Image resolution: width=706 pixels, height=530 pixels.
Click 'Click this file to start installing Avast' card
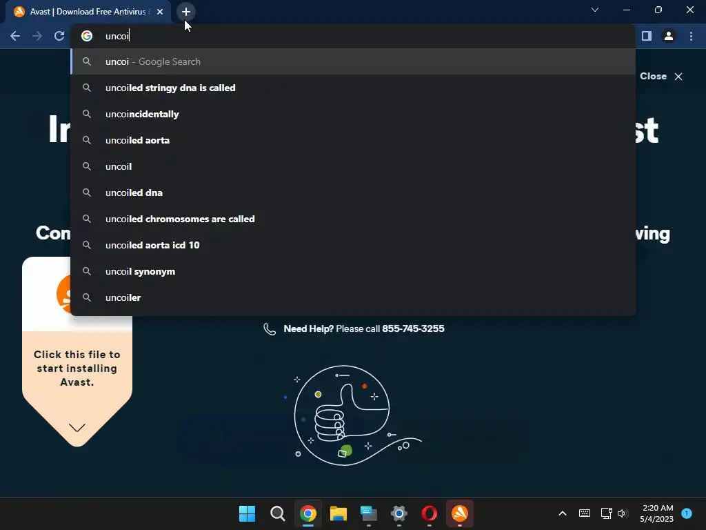[x=77, y=369]
